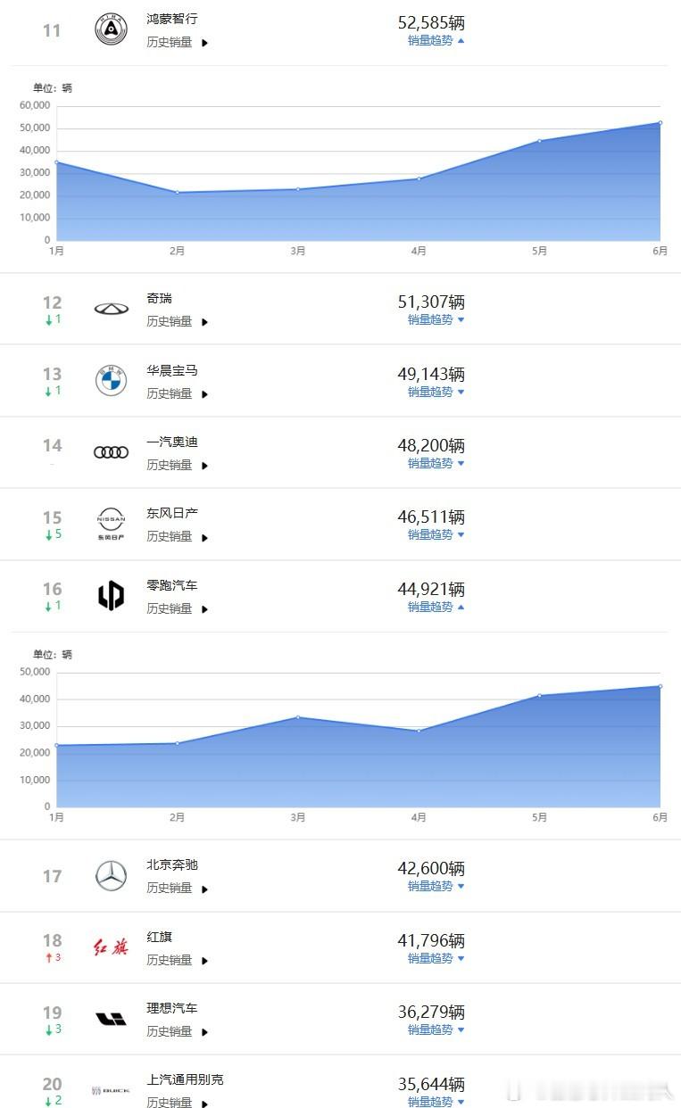This screenshot has height=1108, width=681.
Task: Expand 销量趋势 for 华晨宝马
Action: pyautogui.click(x=436, y=392)
